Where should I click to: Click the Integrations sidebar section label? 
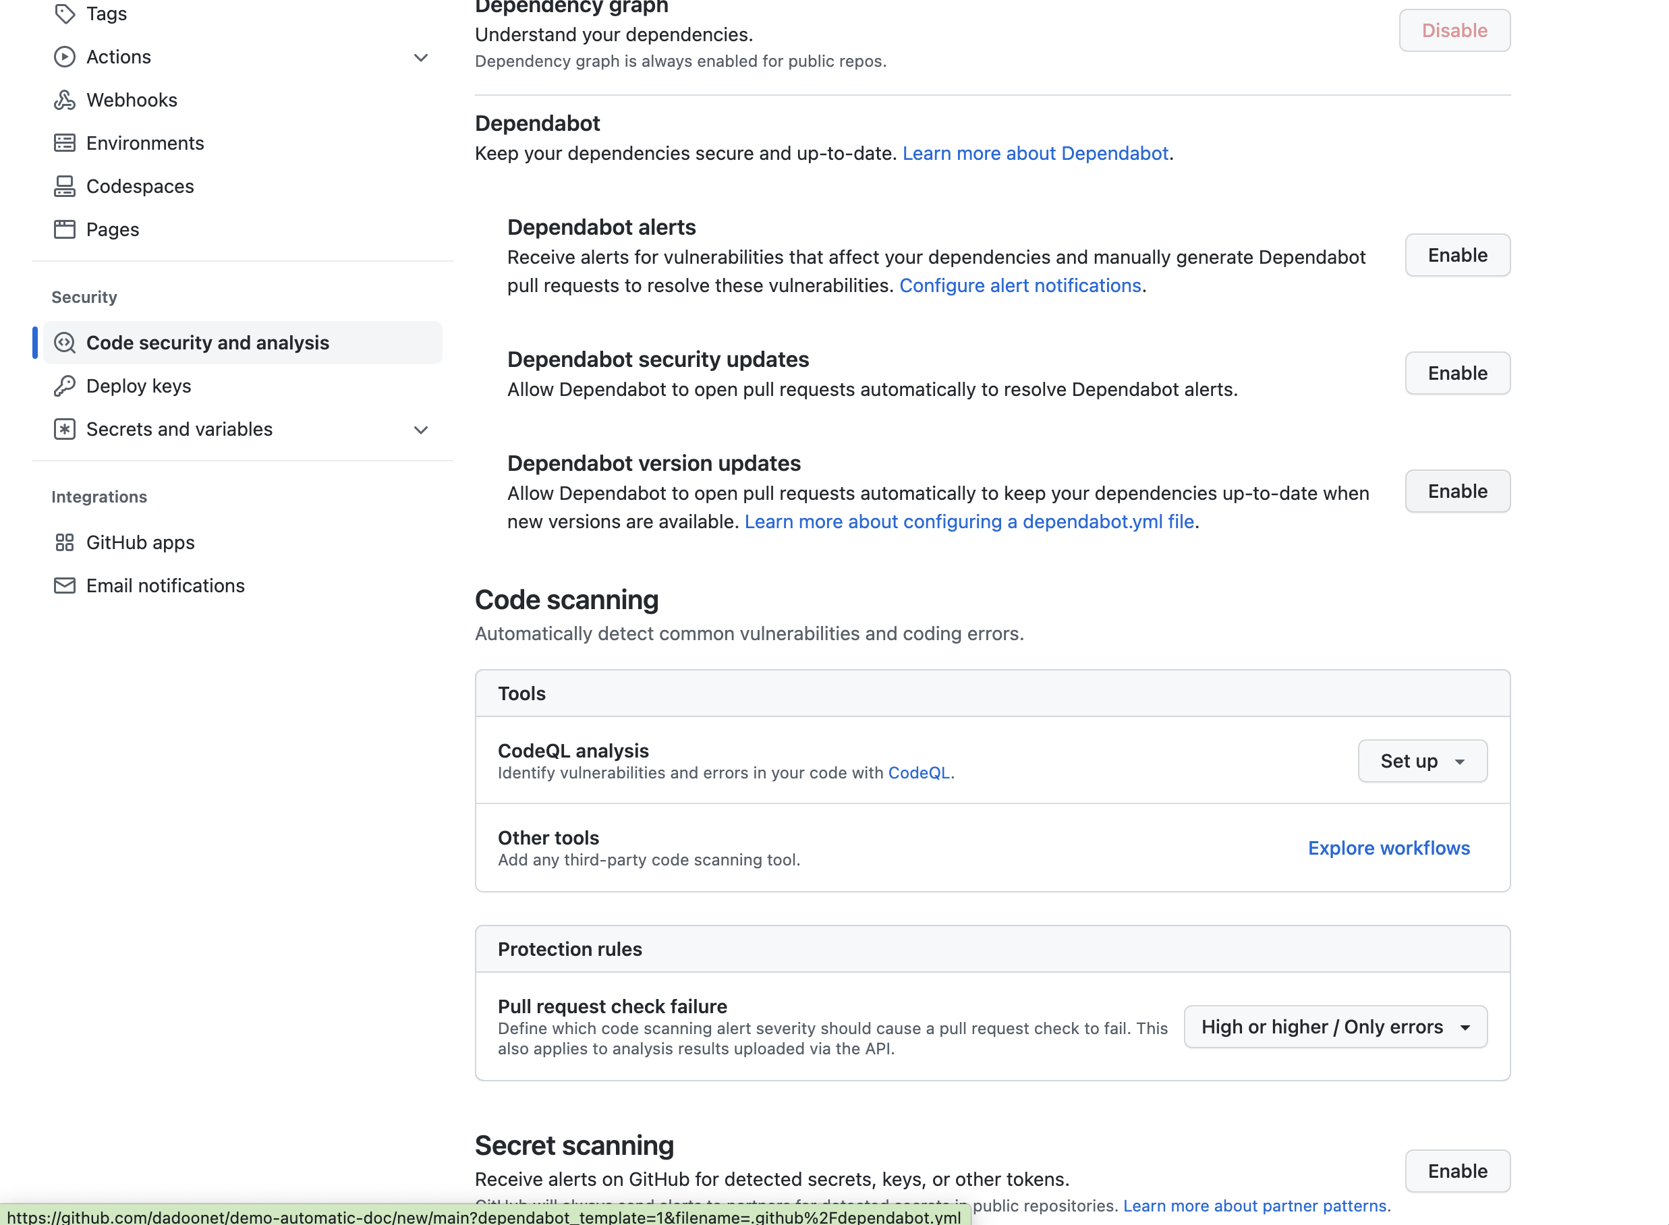pyautogui.click(x=99, y=497)
